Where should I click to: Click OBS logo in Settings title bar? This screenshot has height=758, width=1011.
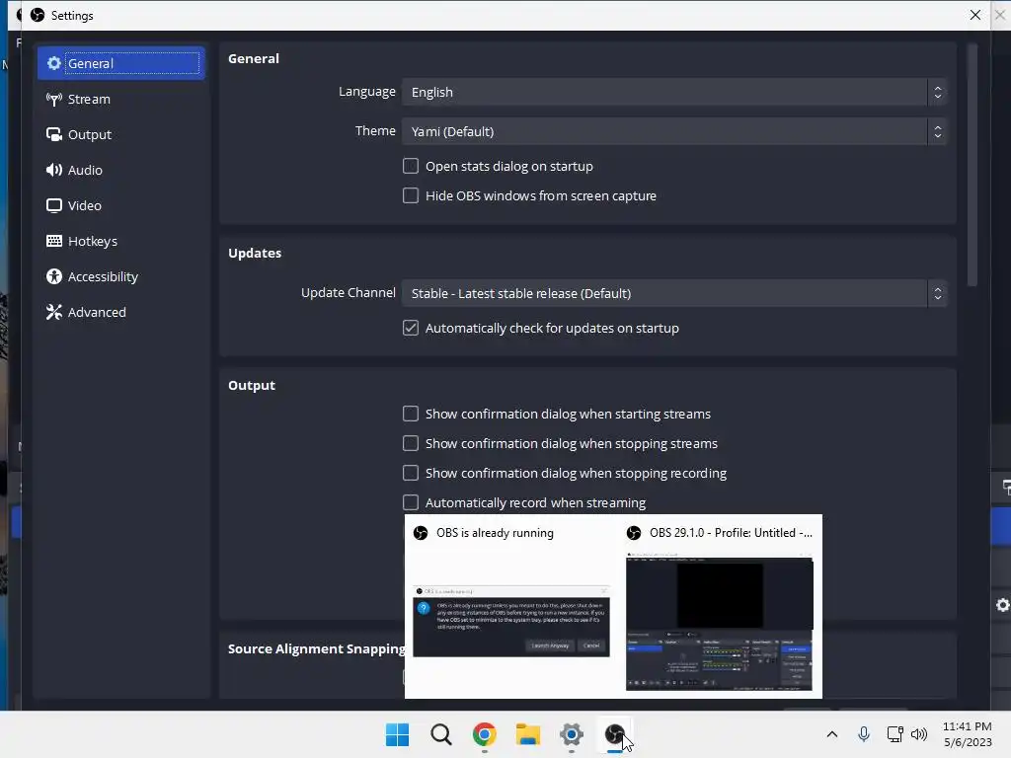(x=38, y=15)
